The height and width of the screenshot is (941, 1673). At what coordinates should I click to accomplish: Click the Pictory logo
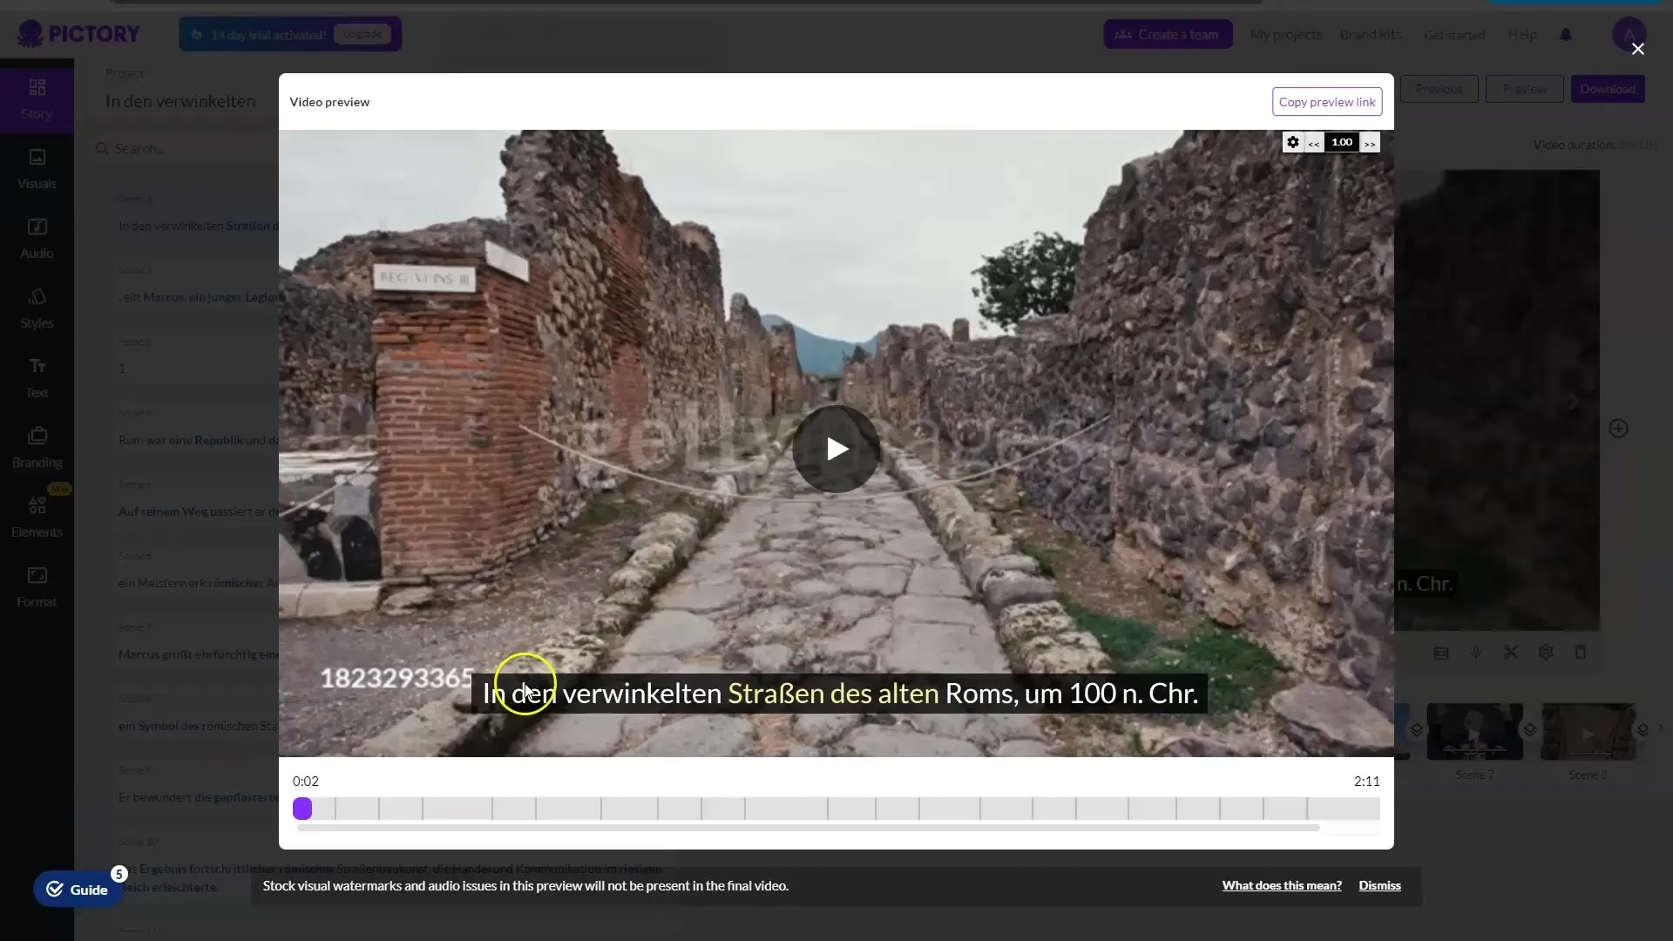(x=78, y=34)
